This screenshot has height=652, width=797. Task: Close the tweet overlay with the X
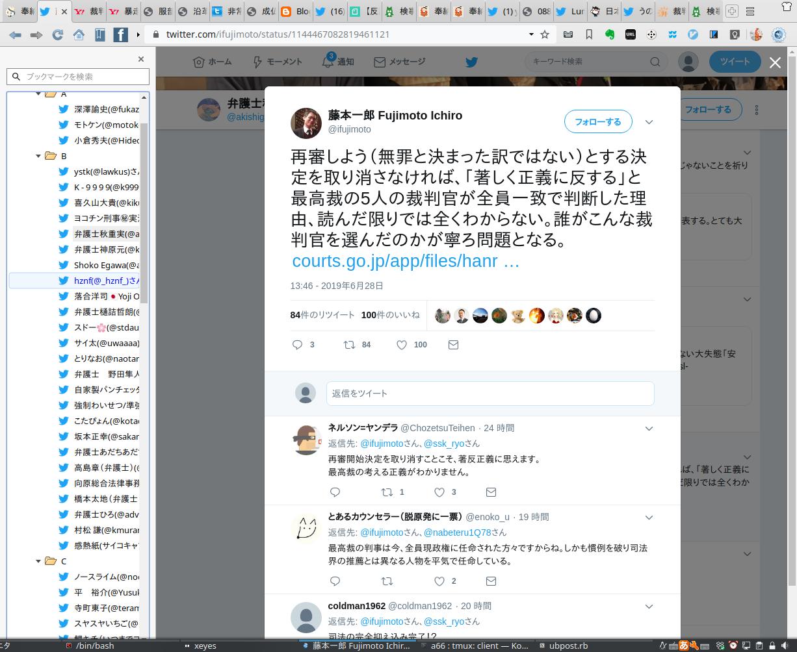tap(775, 62)
